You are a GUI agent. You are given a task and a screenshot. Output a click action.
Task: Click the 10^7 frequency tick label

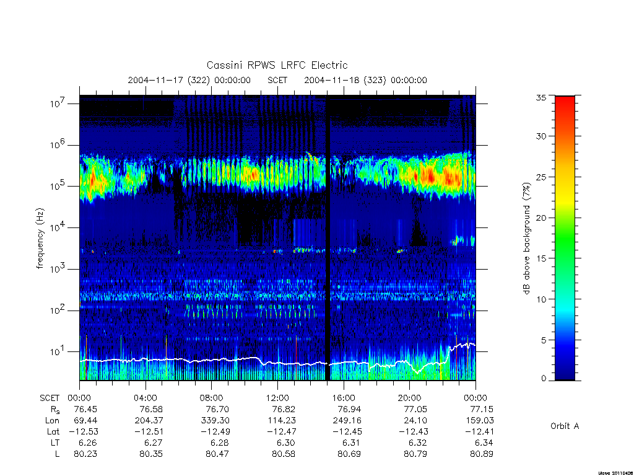coord(58,103)
